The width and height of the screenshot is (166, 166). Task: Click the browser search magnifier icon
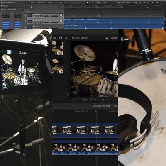66,38
